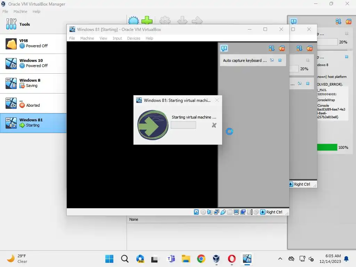Click the recording status bar indicator

click(x=243, y=212)
